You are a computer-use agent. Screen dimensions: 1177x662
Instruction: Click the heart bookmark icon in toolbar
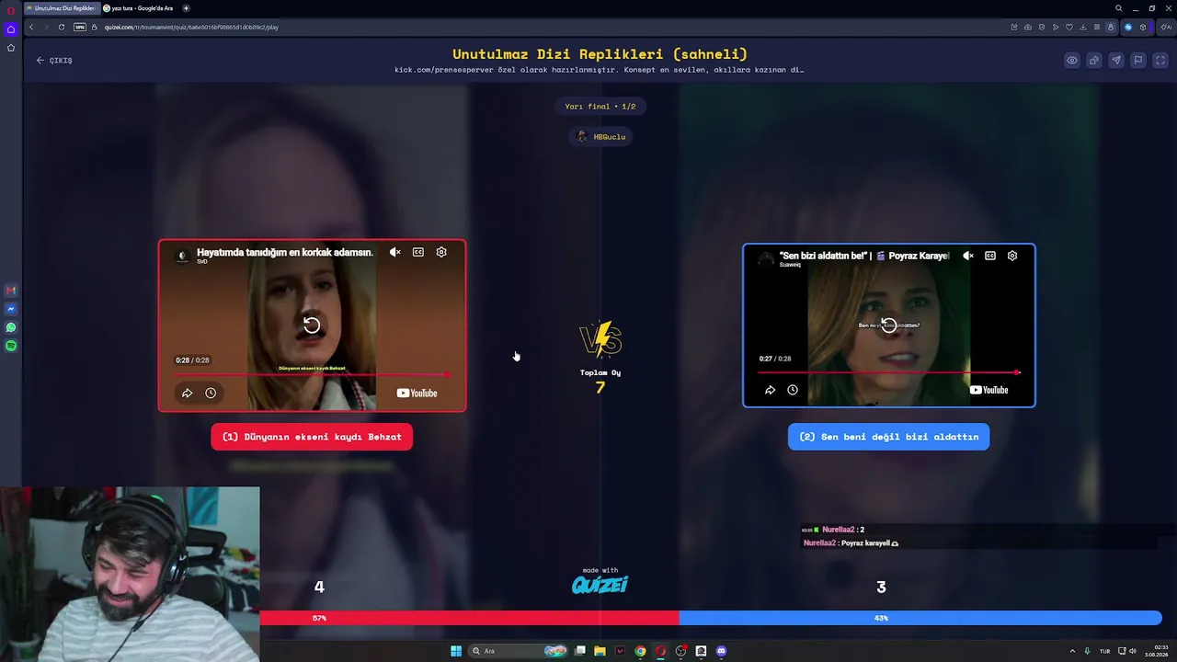coord(1068,27)
